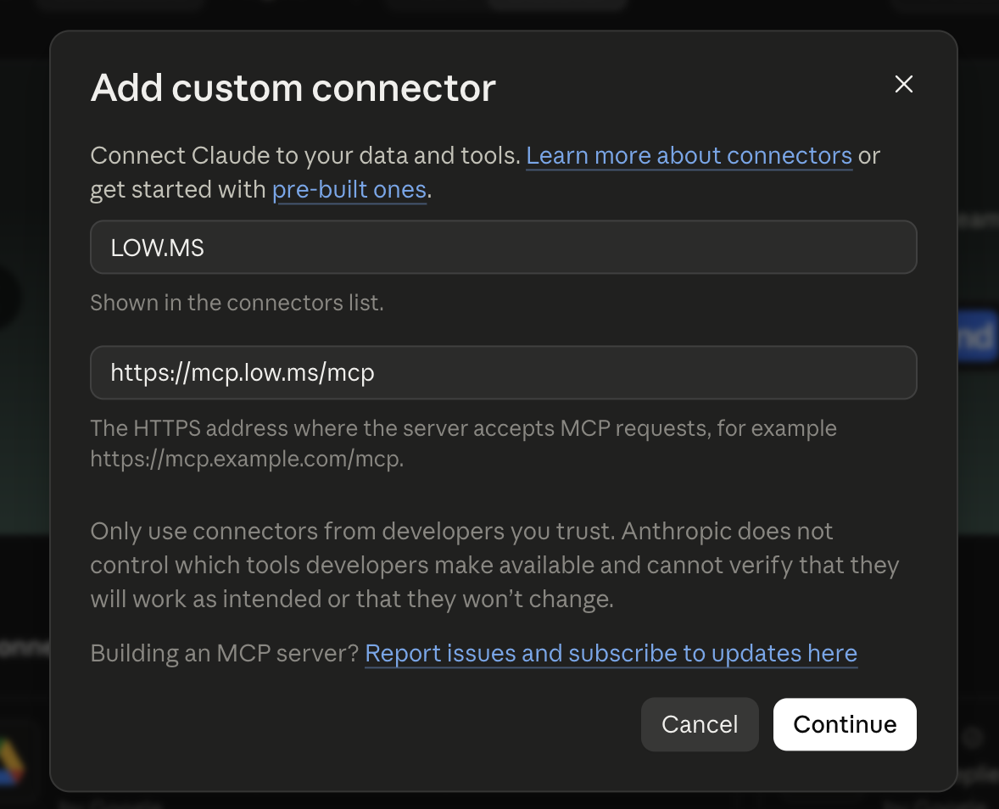Follow the pre-built ones link
999x809 pixels.
(x=349, y=190)
